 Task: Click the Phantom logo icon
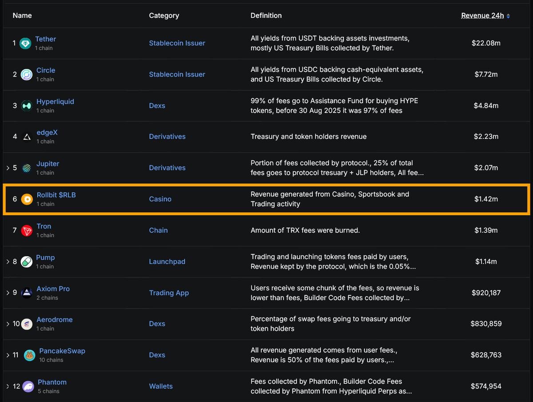(x=28, y=386)
